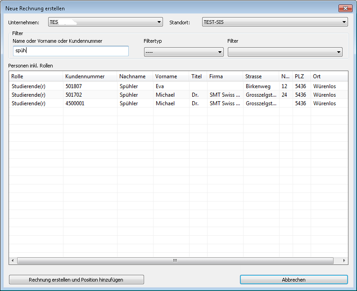The height and width of the screenshot is (291, 357).
Task: Open the Unternehmen dropdown
Action: pyautogui.click(x=105, y=22)
